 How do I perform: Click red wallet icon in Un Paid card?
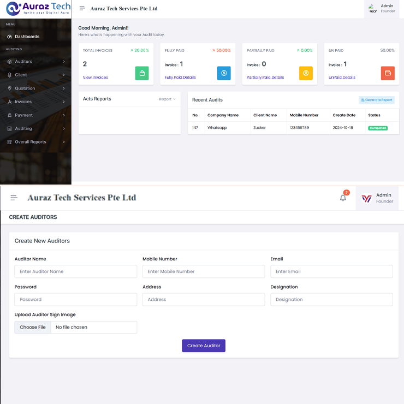coord(388,73)
